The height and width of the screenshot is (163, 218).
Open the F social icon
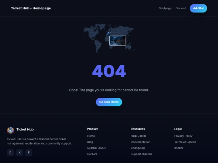[x=29, y=153]
